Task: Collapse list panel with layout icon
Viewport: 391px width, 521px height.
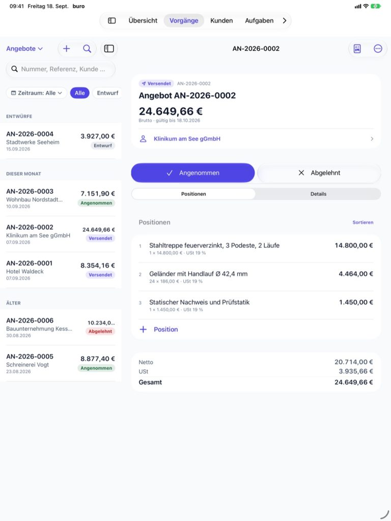Action: (x=109, y=48)
